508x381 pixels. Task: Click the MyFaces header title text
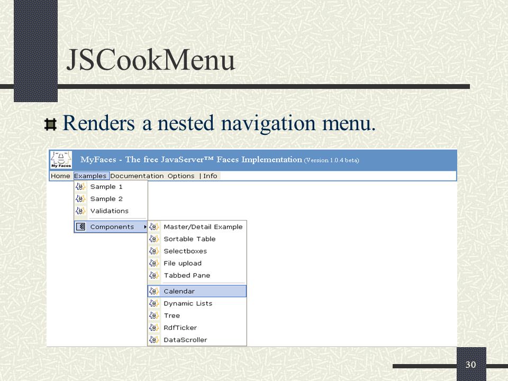(191, 159)
